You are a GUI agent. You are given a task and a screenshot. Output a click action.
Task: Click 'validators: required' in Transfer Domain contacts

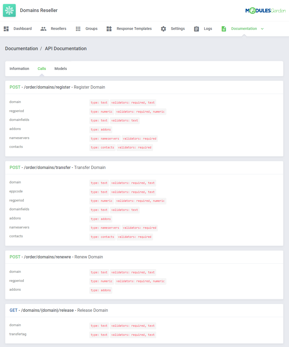[x=135, y=237]
